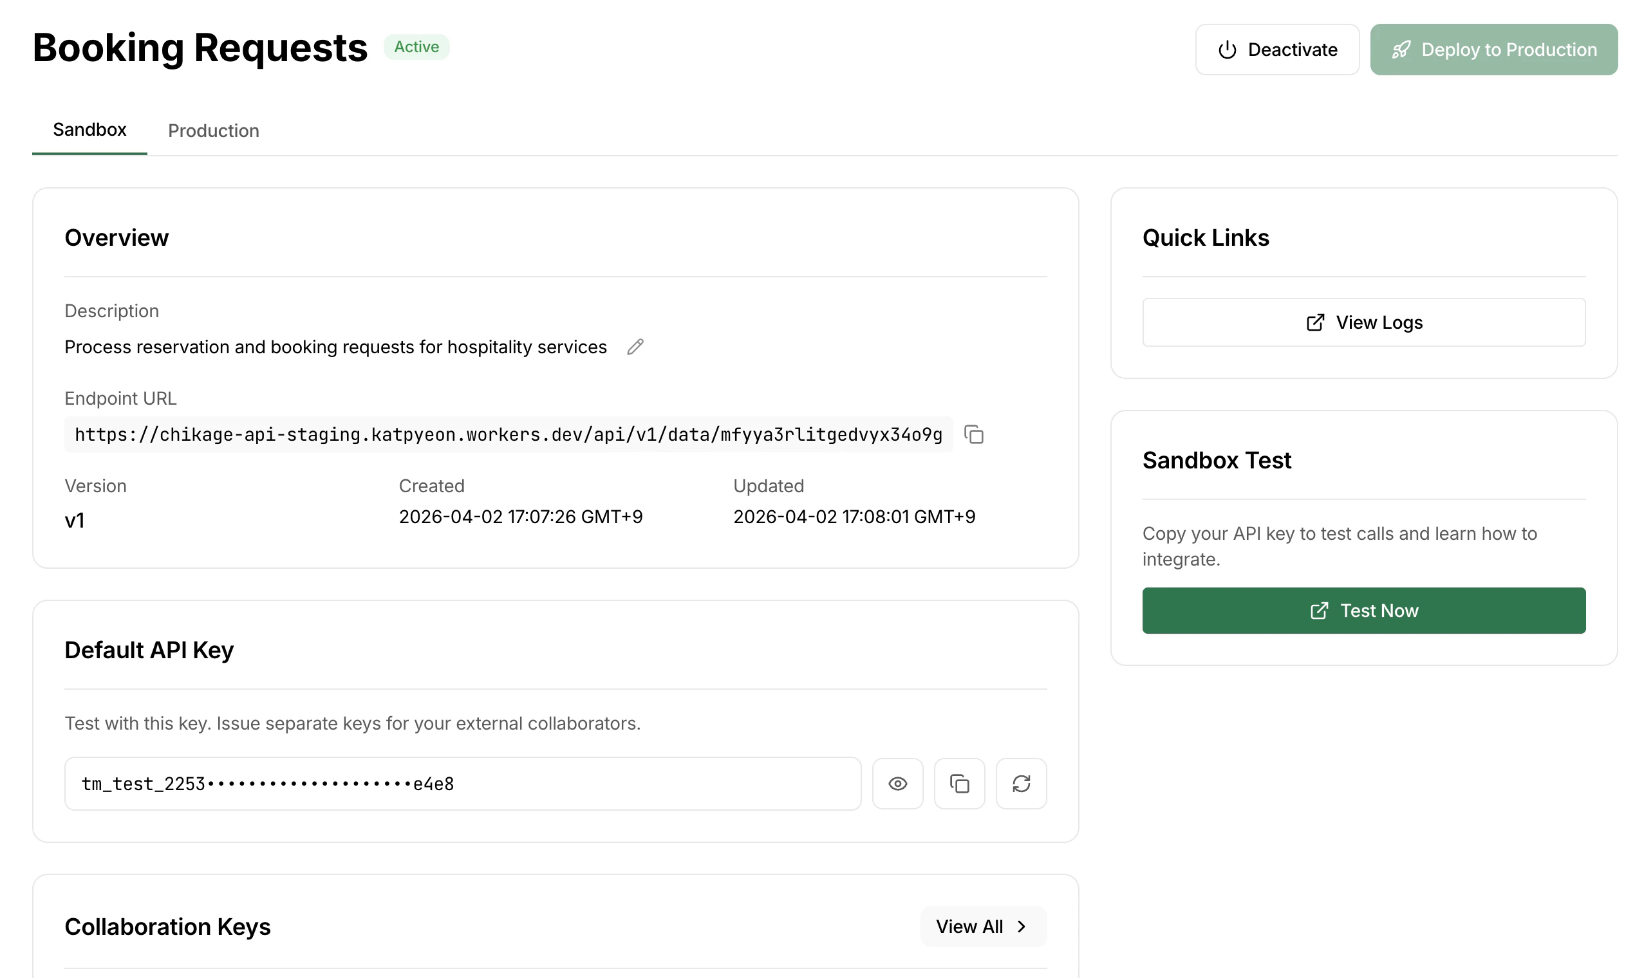The height and width of the screenshot is (978, 1635).
Task: Switch to the Production tab
Action: tap(214, 131)
